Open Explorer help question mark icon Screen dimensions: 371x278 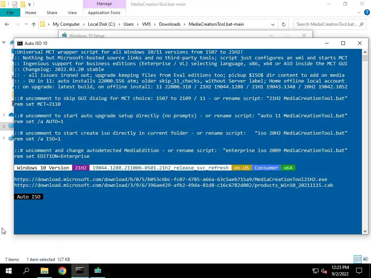pyautogui.click(x=367, y=13)
